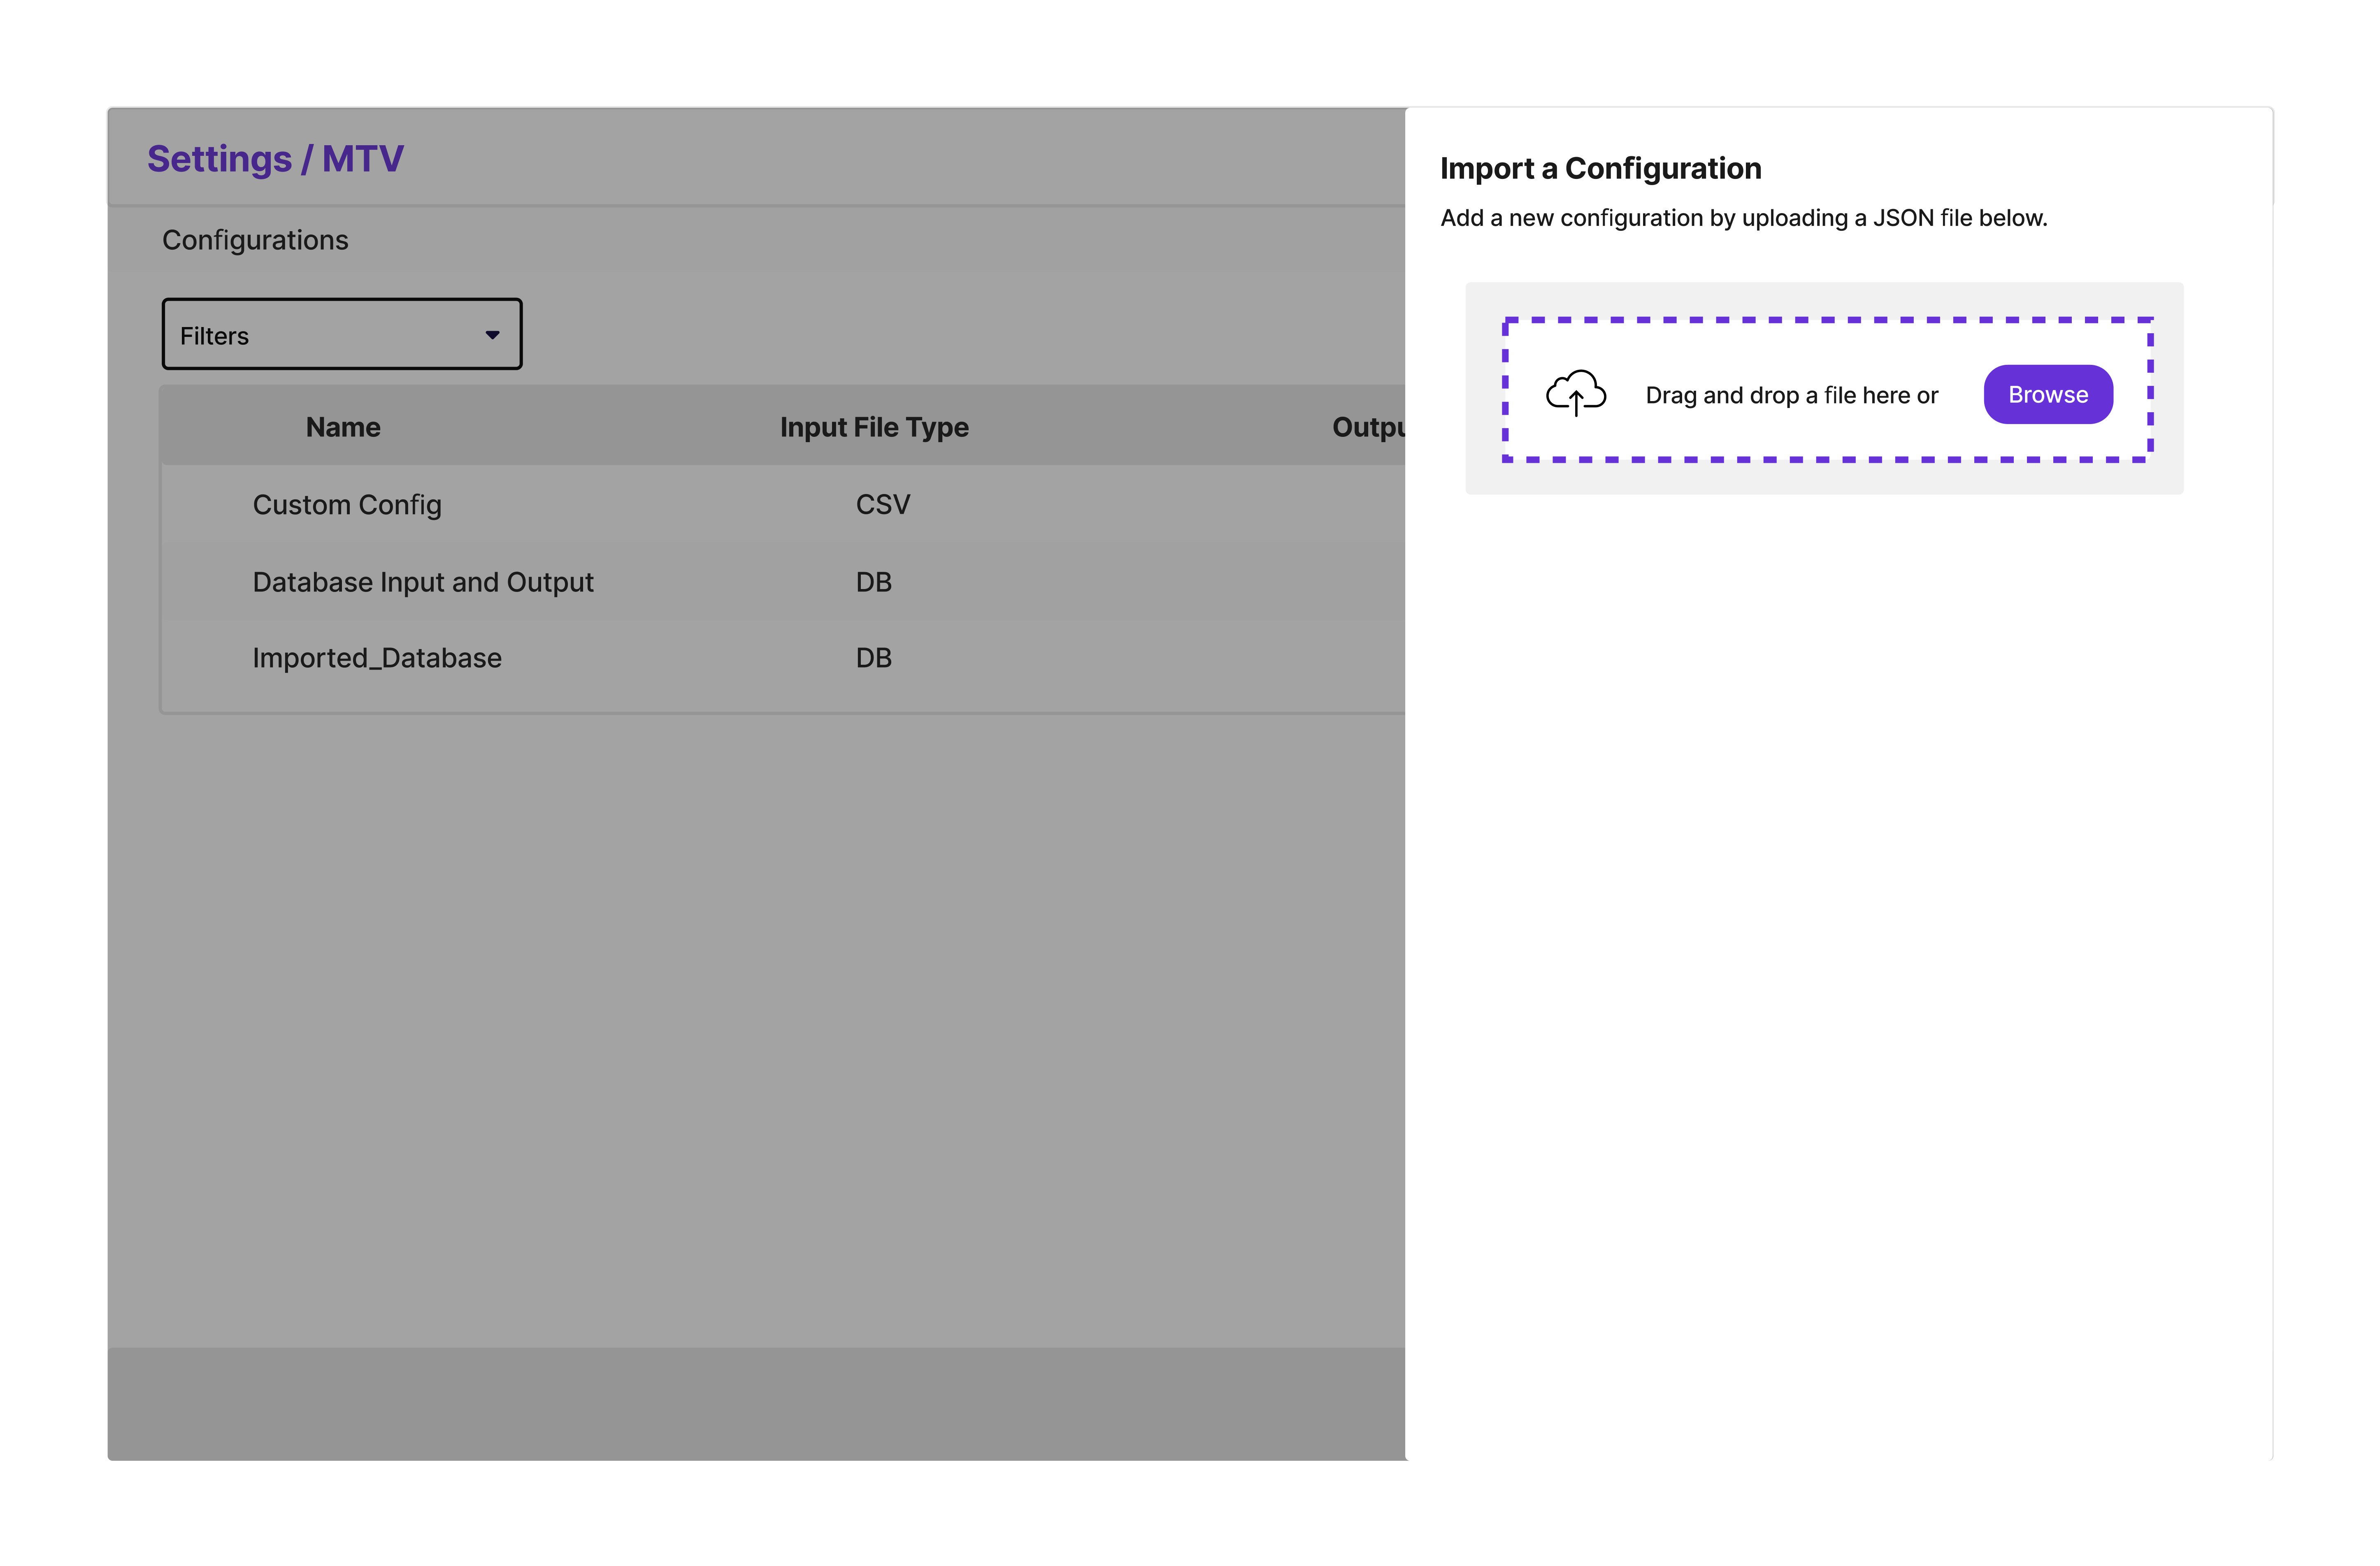Select the Configurations tab

(255, 240)
